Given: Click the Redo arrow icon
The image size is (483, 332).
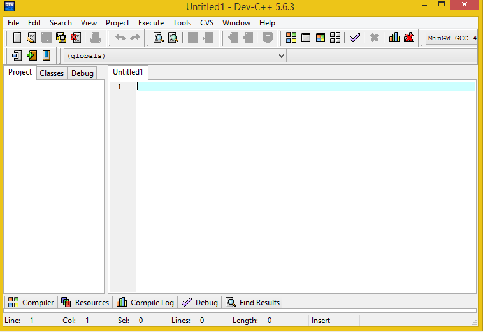Looking at the screenshot, I should tap(135, 38).
